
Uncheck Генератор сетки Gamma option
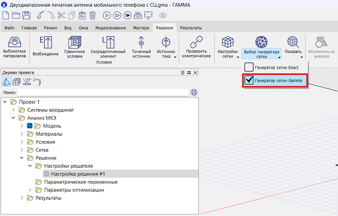[249, 81]
